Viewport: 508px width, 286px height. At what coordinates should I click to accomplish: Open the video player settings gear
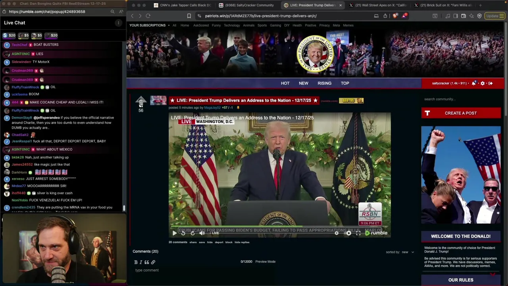point(337,233)
